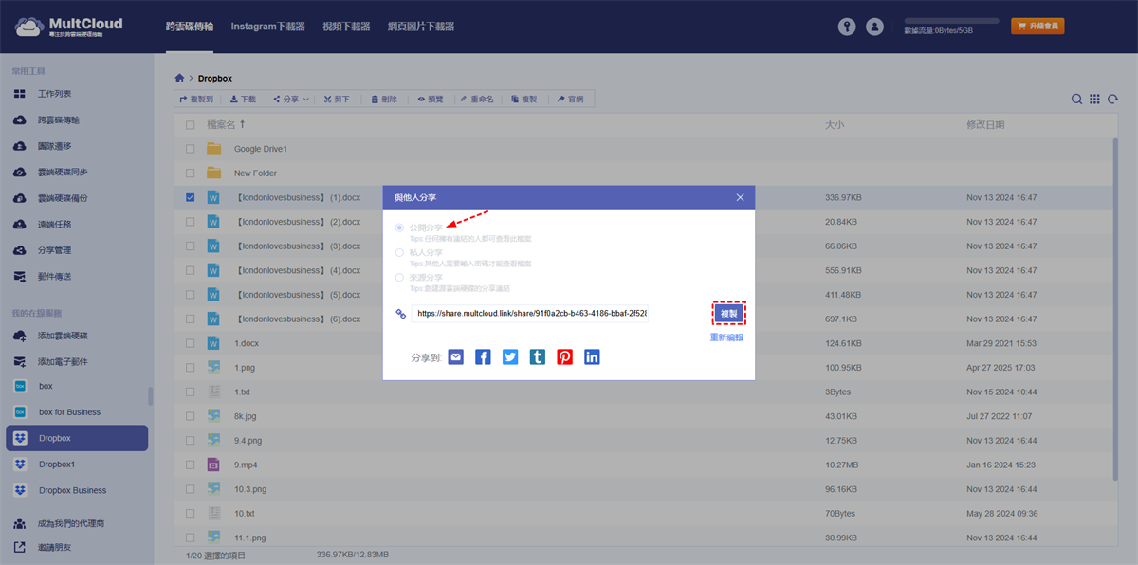Screen dimensions: 1138x565
Task: Check the Google Drive1 folder checkbox
Action: coord(191,149)
